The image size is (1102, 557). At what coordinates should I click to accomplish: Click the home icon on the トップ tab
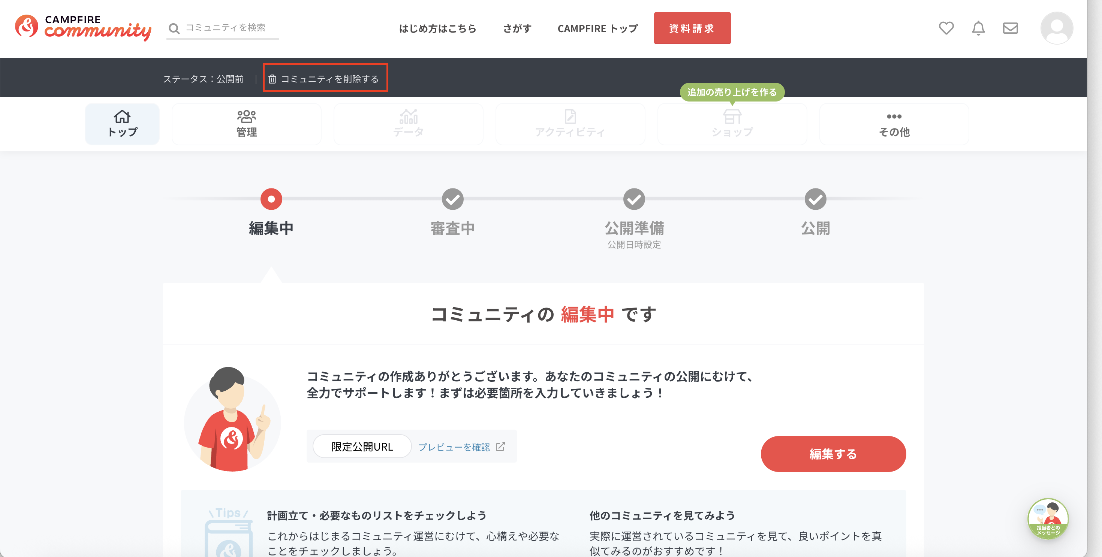(122, 116)
